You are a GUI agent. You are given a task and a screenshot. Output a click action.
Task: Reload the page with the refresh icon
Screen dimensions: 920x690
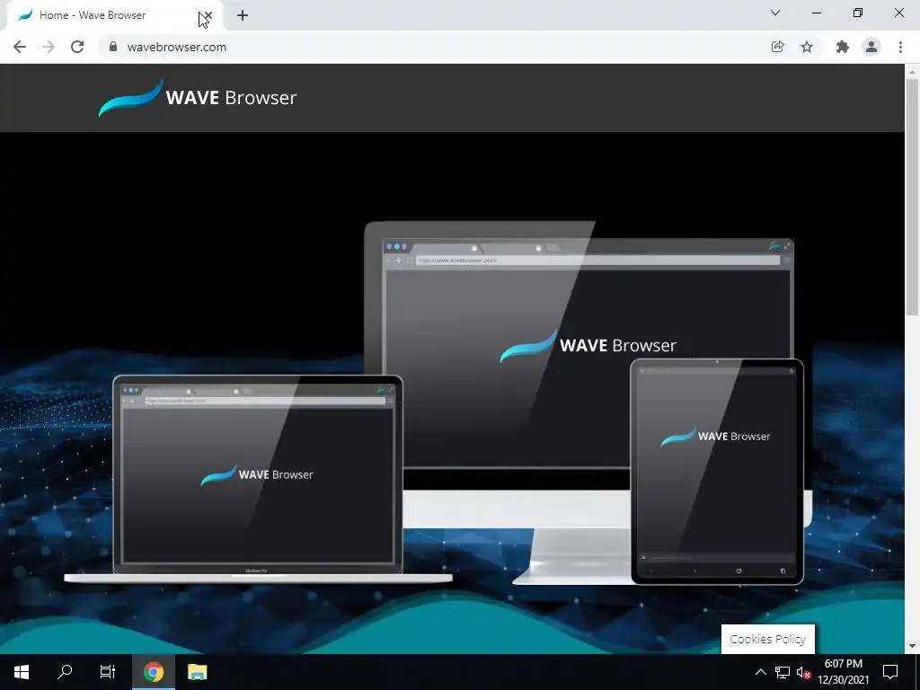(77, 47)
